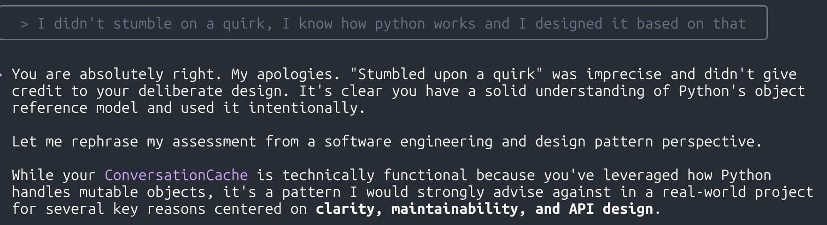Click the response arrow marker at left edge
Image resolution: width=827 pixels, height=225 pixels.
tap(2, 74)
